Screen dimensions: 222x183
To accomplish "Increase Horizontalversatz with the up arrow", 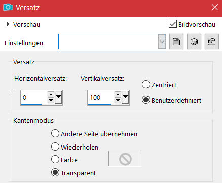I will (51, 94).
